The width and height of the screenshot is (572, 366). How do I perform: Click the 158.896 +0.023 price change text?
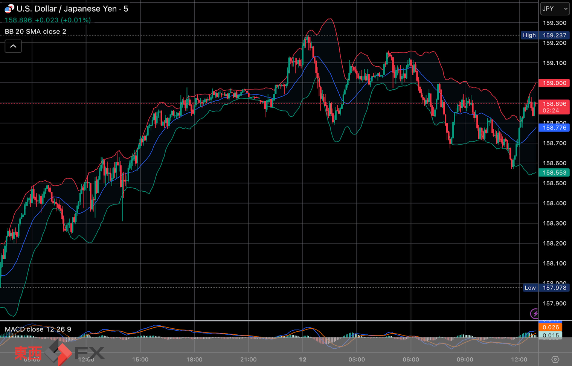pos(47,20)
